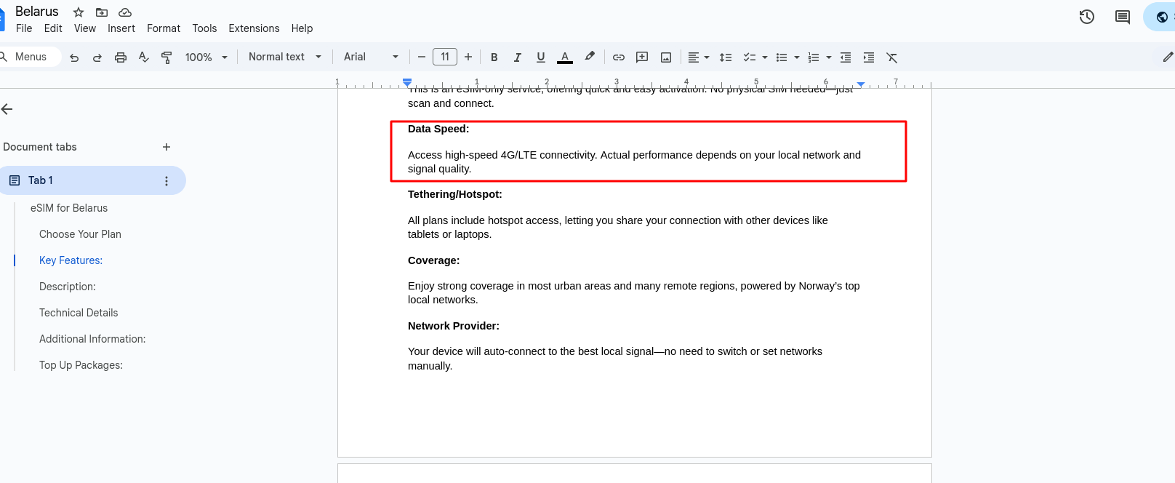Viewport: 1175px width, 483px height.
Task: Open the text color picker
Action: point(565,57)
